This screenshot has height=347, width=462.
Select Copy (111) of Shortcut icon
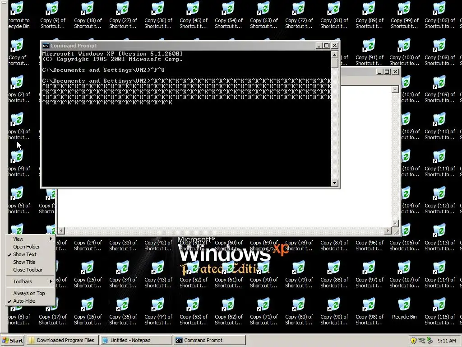tap(439, 163)
